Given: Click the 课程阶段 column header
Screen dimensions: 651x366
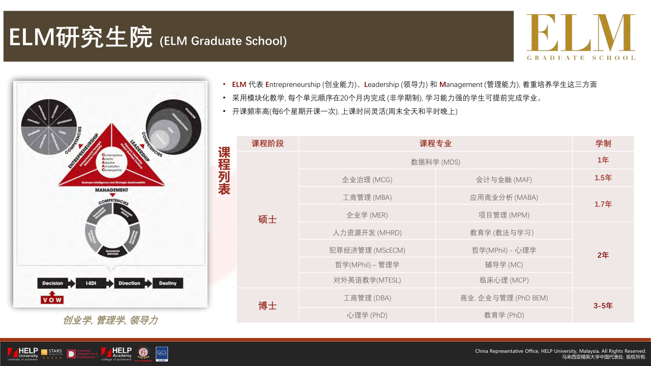Looking at the screenshot, I should (x=268, y=144).
